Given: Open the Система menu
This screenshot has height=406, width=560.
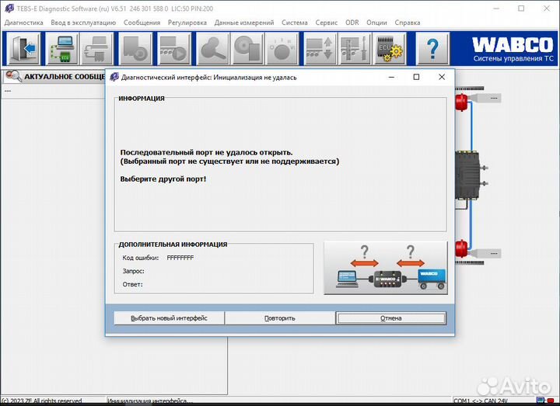Looking at the screenshot, I should click(x=294, y=23).
